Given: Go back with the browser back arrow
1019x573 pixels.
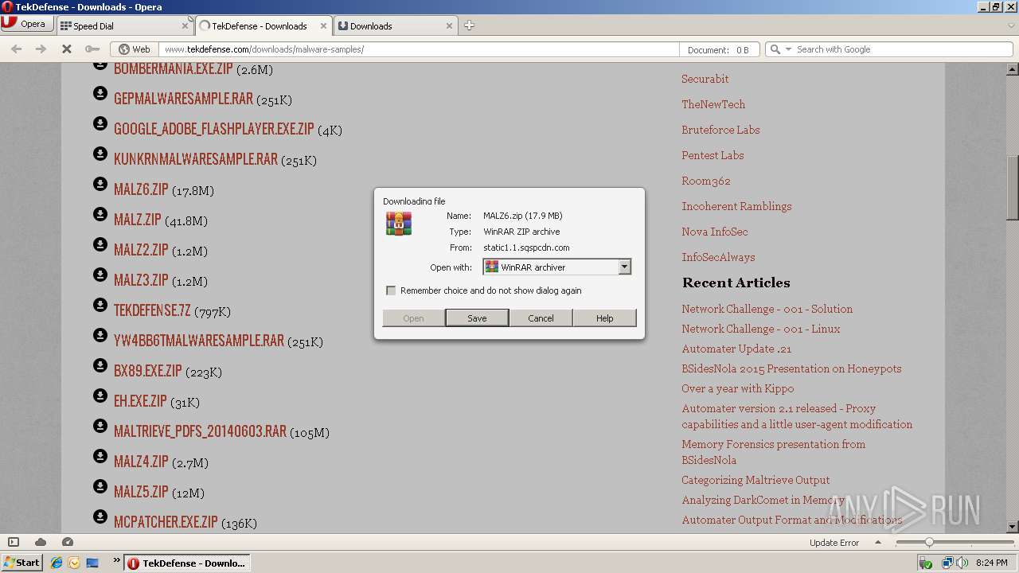Looking at the screenshot, I should [x=17, y=49].
